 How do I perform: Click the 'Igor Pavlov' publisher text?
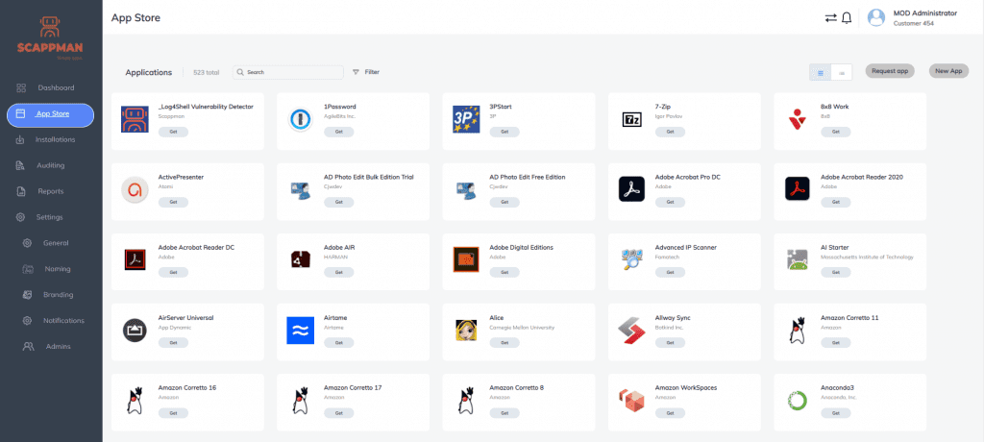click(x=668, y=117)
